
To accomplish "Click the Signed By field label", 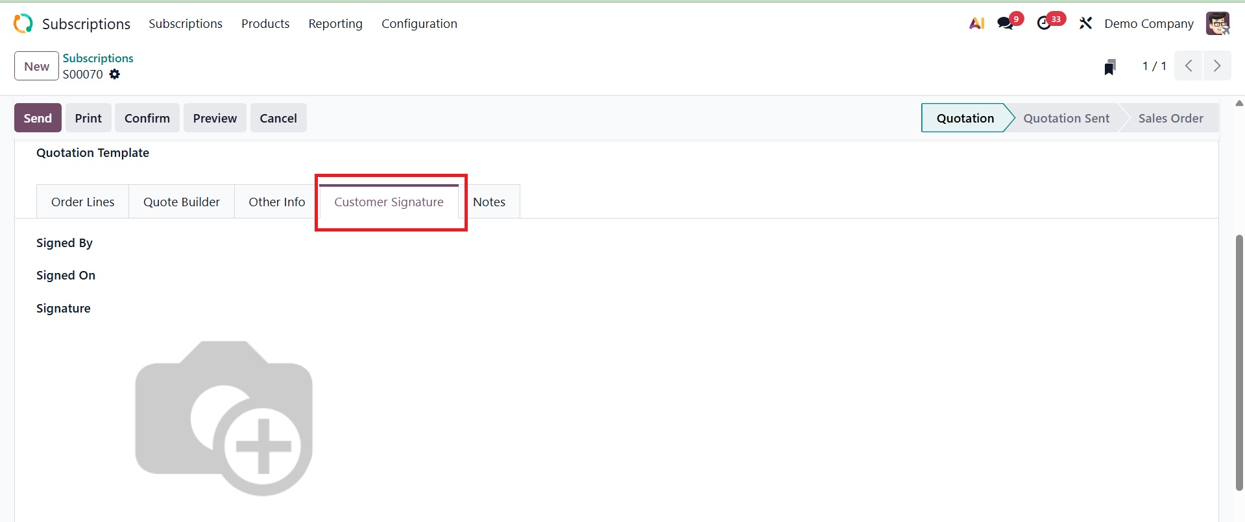I will tap(64, 243).
